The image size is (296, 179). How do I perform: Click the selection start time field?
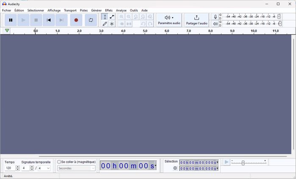click(x=198, y=162)
